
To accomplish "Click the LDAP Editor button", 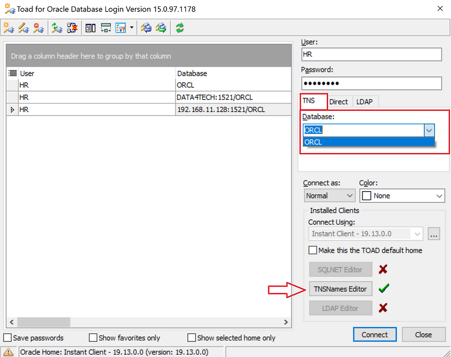I will (340, 308).
